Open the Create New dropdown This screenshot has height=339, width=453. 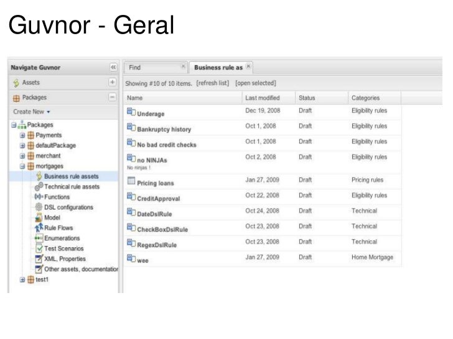[x=32, y=112]
